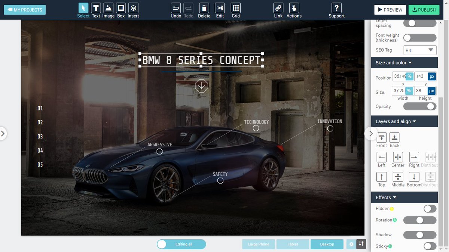Align element to Top
Image resolution: width=449 pixels, height=252 pixels.
tap(382, 177)
